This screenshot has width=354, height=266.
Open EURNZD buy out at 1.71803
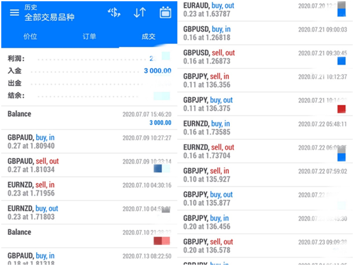pyautogui.click(x=89, y=213)
